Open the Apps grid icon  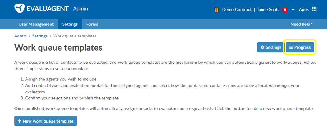[x=314, y=9]
